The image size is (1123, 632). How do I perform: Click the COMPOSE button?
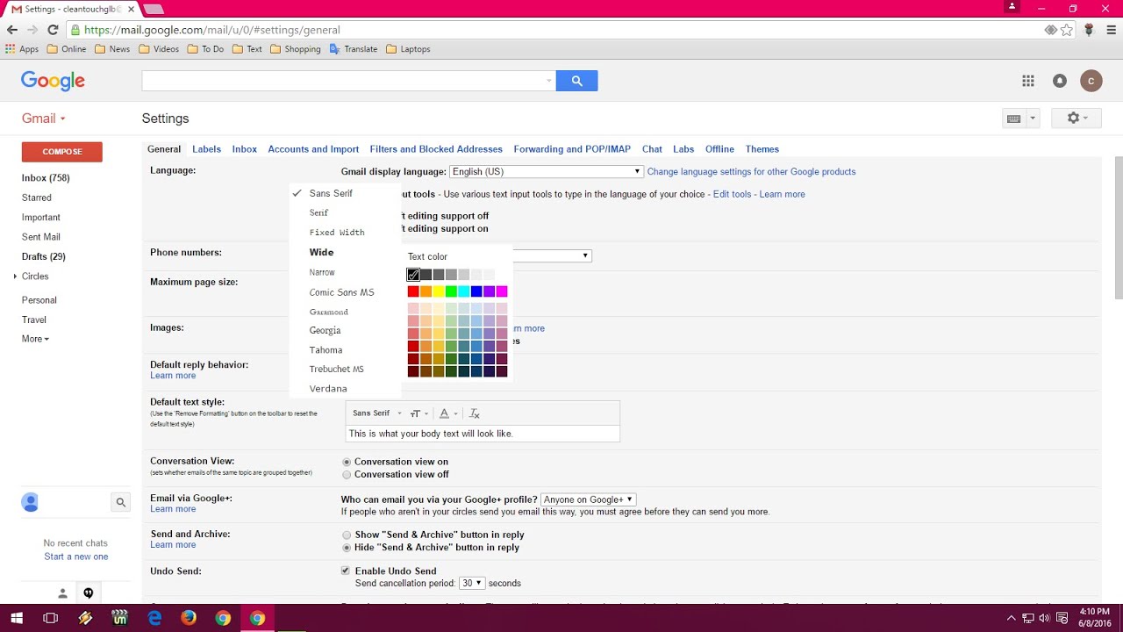coord(62,152)
